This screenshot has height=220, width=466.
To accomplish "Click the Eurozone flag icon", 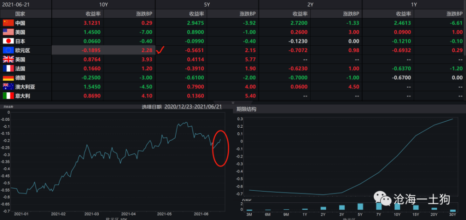I will [8, 50].
